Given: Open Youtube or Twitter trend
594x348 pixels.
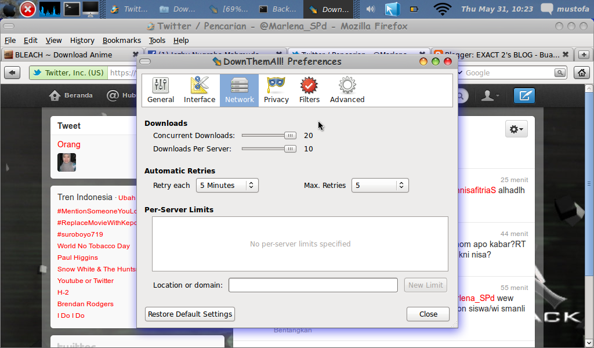Looking at the screenshot, I should pyautogui.click(x=85, y=281).
